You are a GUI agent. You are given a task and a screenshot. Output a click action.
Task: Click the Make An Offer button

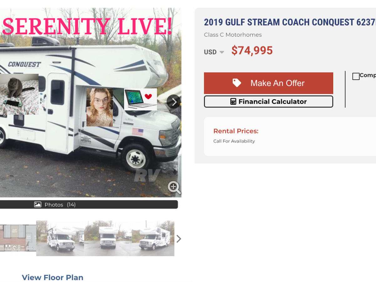(x=269, y=83)
